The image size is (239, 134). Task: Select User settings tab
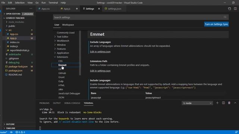coord(57,25)
